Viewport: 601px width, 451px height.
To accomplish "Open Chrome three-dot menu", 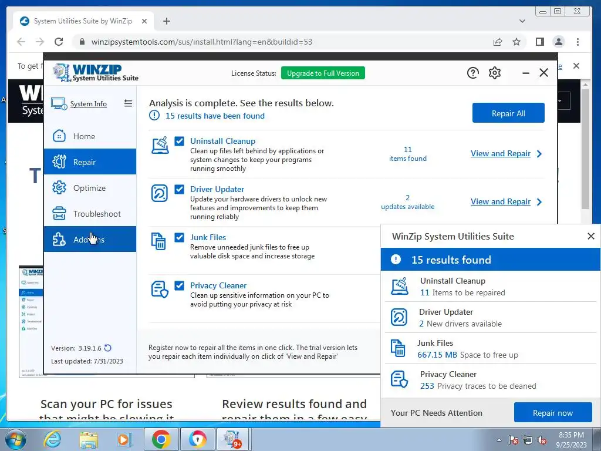I will pos(578,42).
